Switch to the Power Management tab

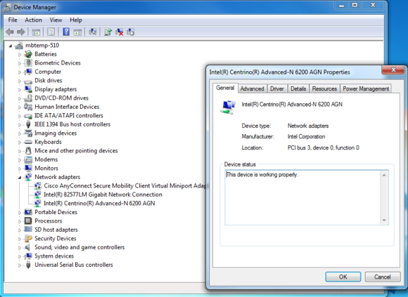pos(366,88)
